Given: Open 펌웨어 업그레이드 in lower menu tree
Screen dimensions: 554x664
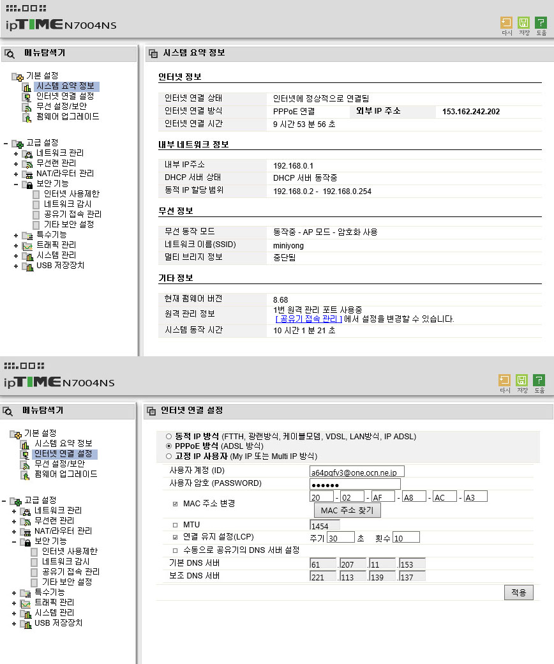Looking at the screenshot, I should tap(66, 474).
